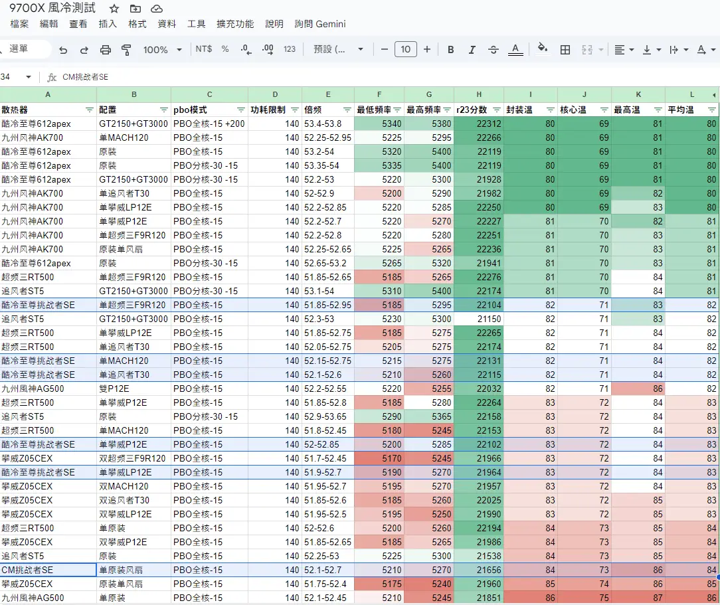Open filter dropdown for 散热器 column
The height and width of the screenshot is (605, 720).
coord(90,110)
